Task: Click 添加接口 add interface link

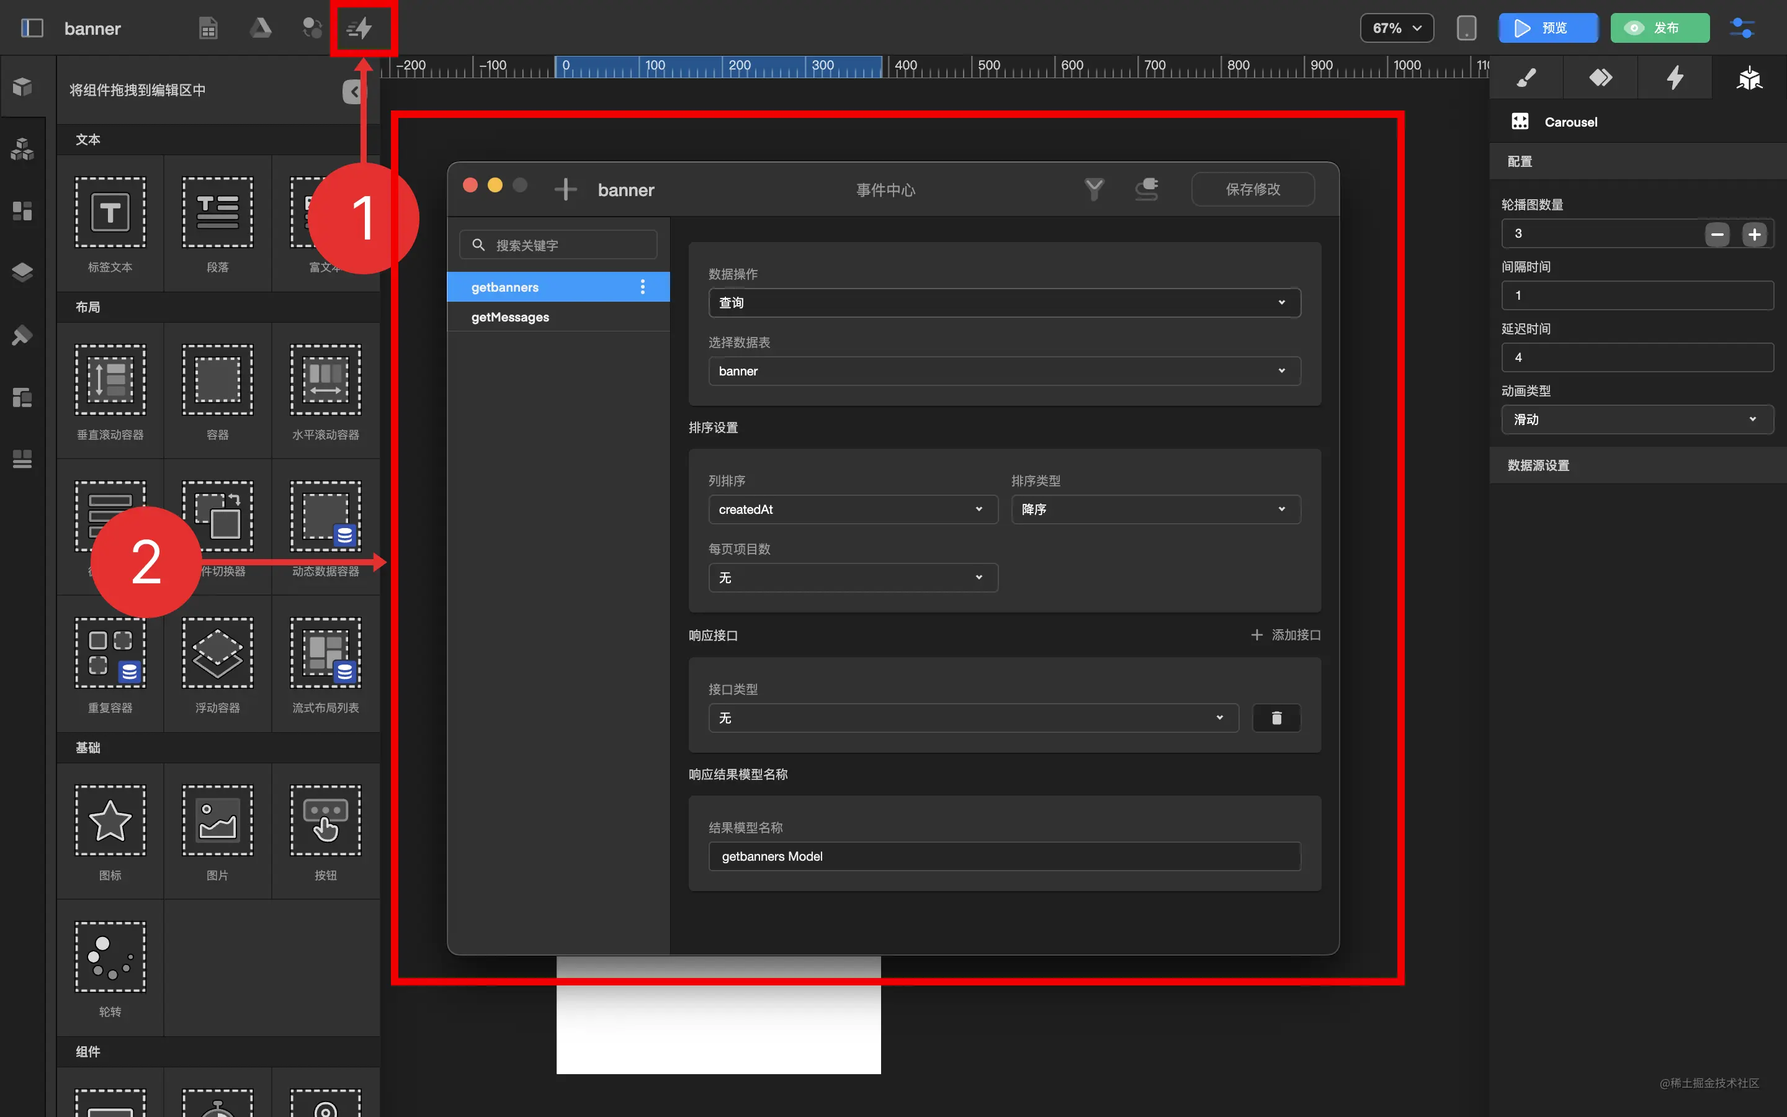Action: pos(1286,635)
